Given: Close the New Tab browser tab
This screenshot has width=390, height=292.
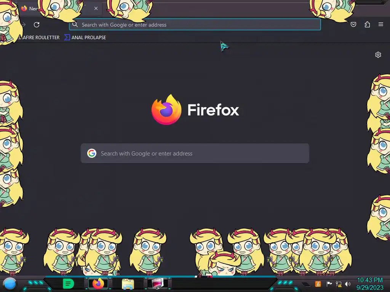Looking at the screenshot, I should [96, 8].
